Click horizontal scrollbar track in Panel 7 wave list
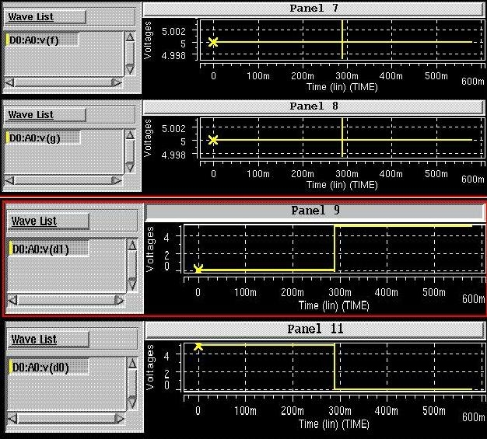The image size is (487, 439). point(63,82)
